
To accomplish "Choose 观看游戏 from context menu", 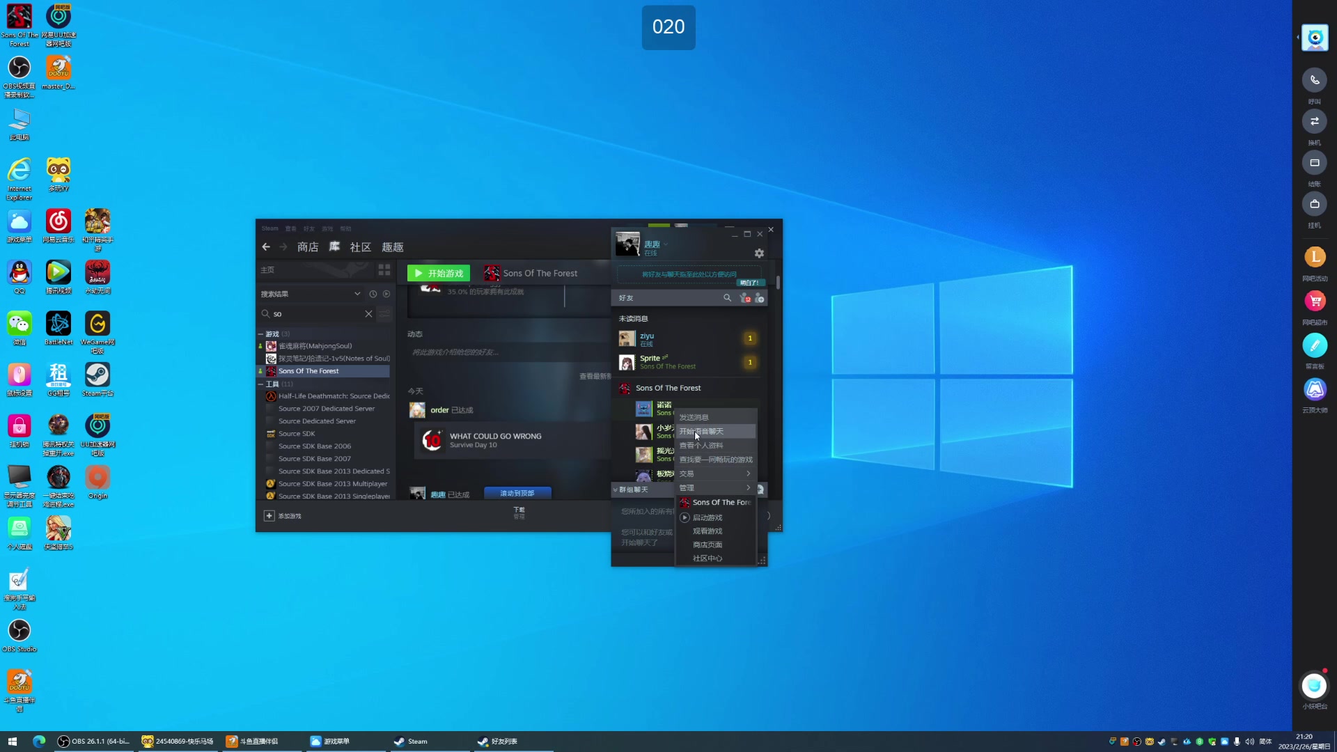I will tap(716, 531).
